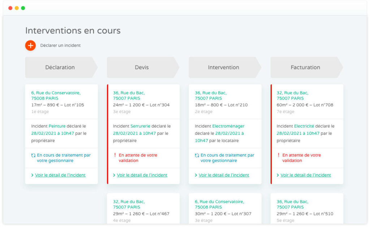Click date '28/02/2021 à 10h47' in Electricité card
This screenshot has height=227, width=370.
pos(298,133)
